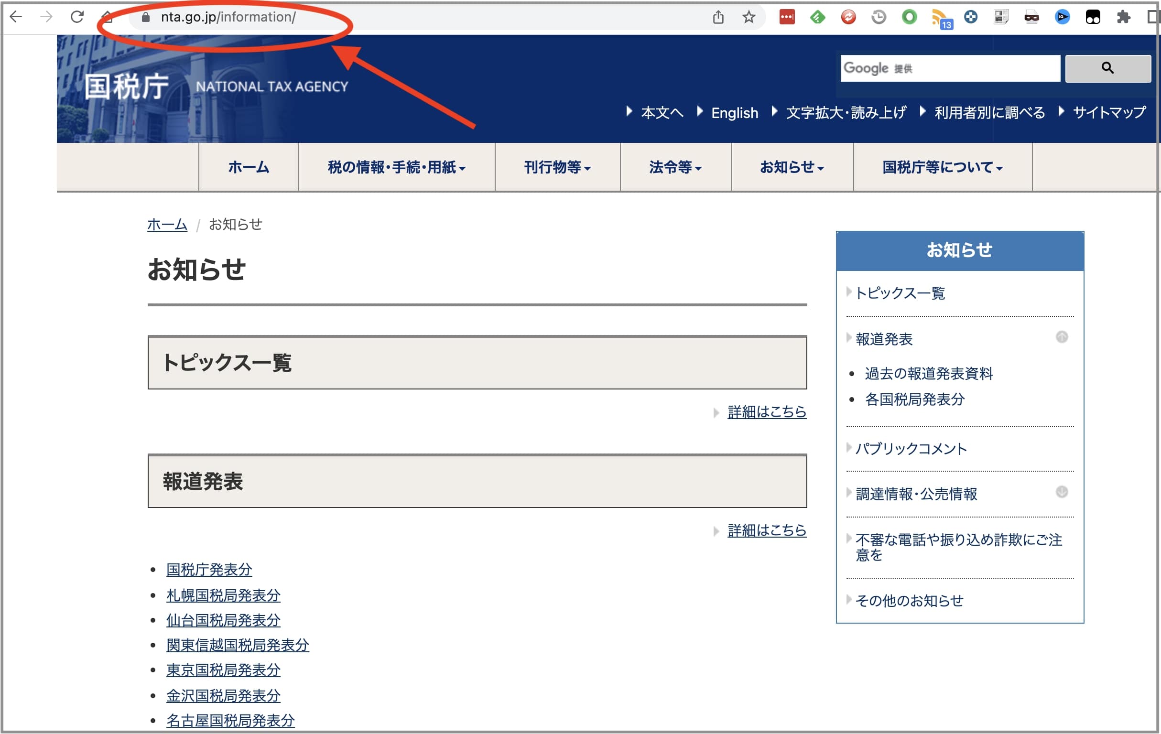Click the red extension icon with dots
The width and height of the screenshot is (1161, 734).
pos(787,17)
